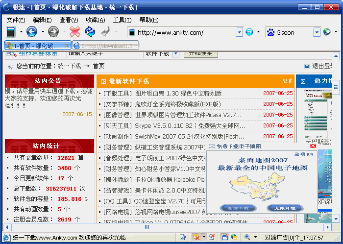Image resolution: width=343 pixels, height=244 pixels.
Task: Close the 免费下载电子地图 popup ad
Action: coord(313,146)
